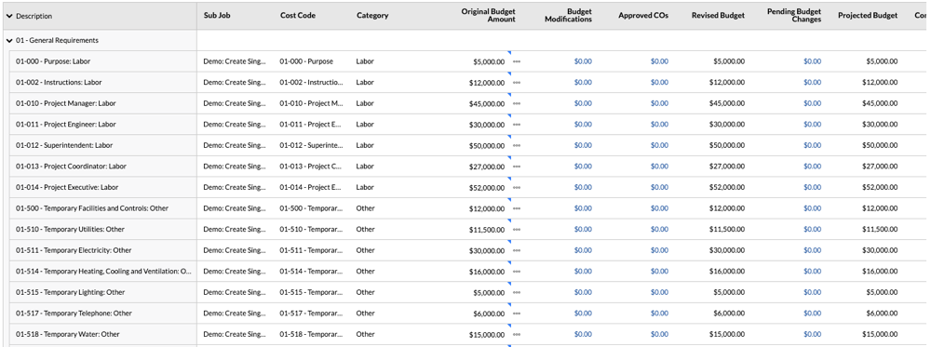
Task: Open ellipsis menu in 01-013 Project Coordinator row
Action: pyautogui.click(x=517, y=167)
